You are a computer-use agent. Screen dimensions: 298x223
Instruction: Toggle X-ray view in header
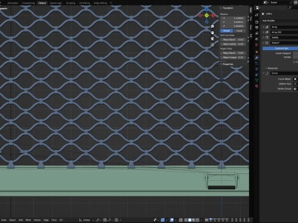[x=181, y=220]
